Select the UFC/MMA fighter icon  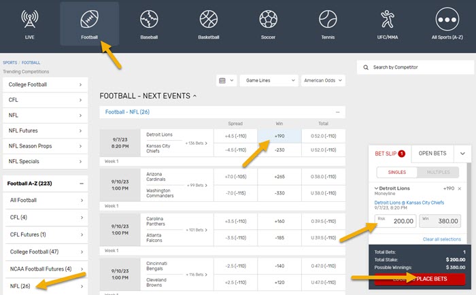(386, 19)
